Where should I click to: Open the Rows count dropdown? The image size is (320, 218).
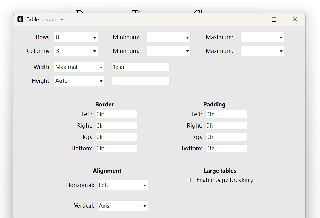tap(94, 38)
